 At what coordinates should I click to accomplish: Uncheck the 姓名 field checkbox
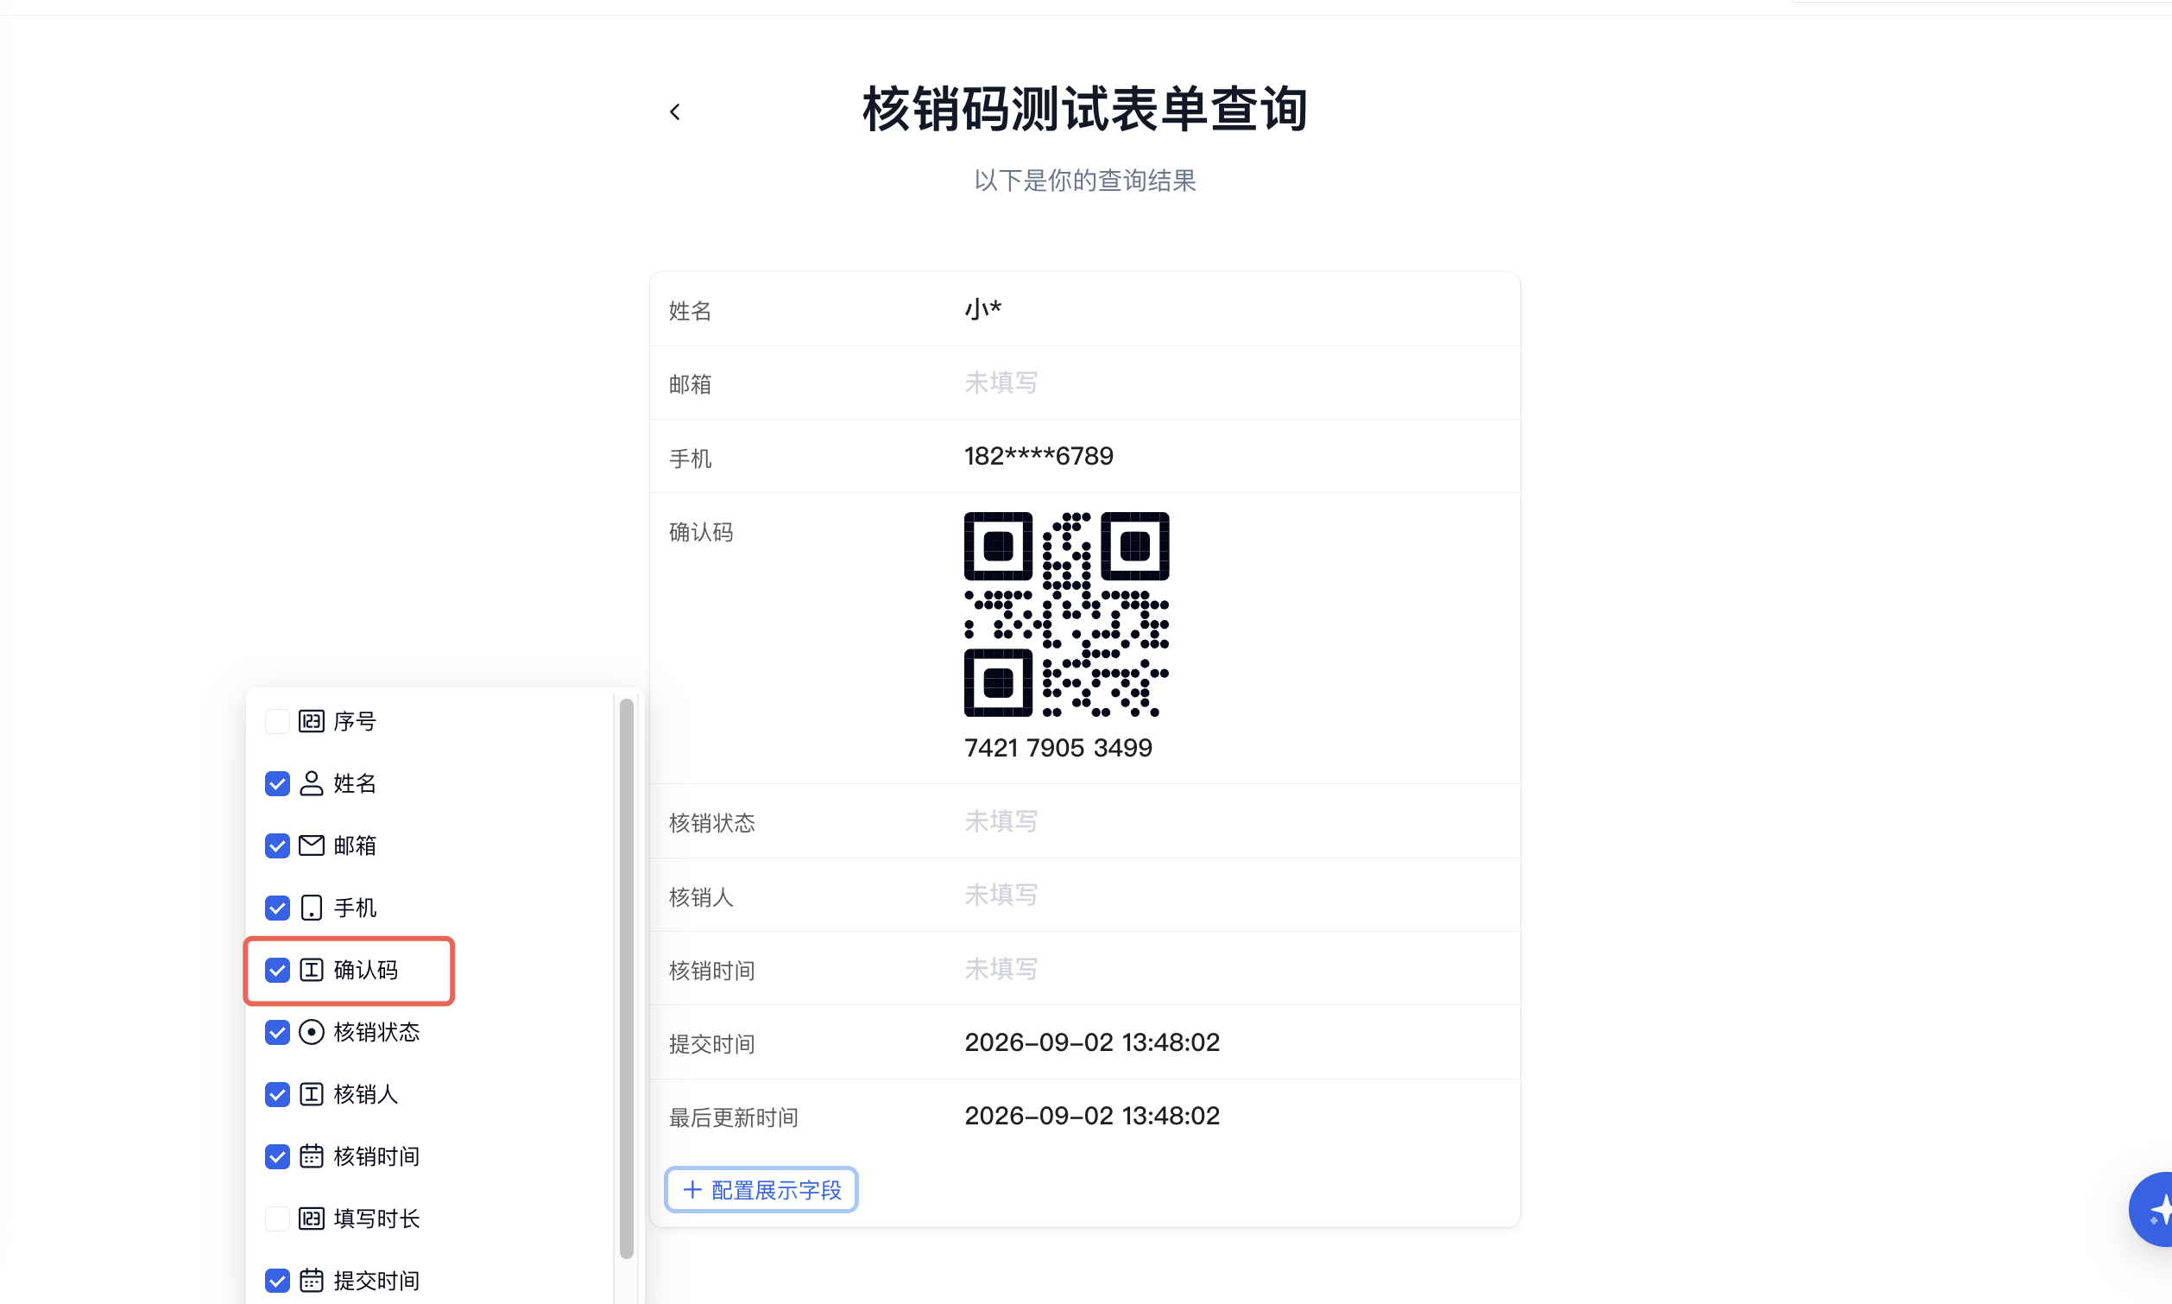pos(277,784)
